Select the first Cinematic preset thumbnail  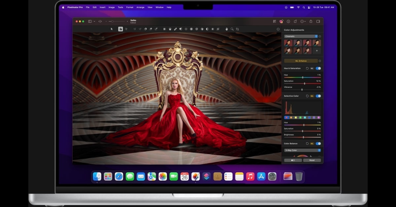click(x=288, y=43)
